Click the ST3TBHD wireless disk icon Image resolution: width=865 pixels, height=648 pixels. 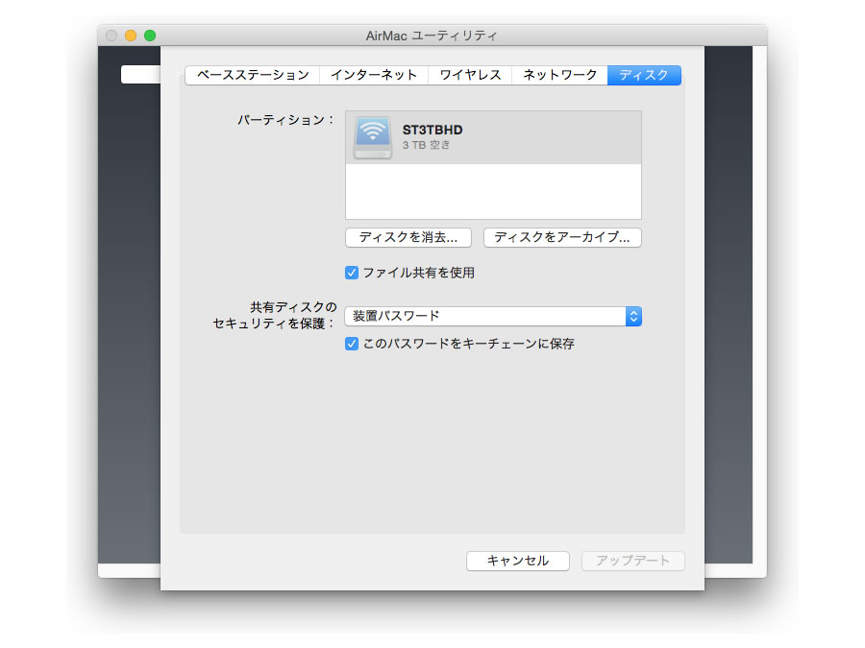pyautogui.click(x=373, y=137)
